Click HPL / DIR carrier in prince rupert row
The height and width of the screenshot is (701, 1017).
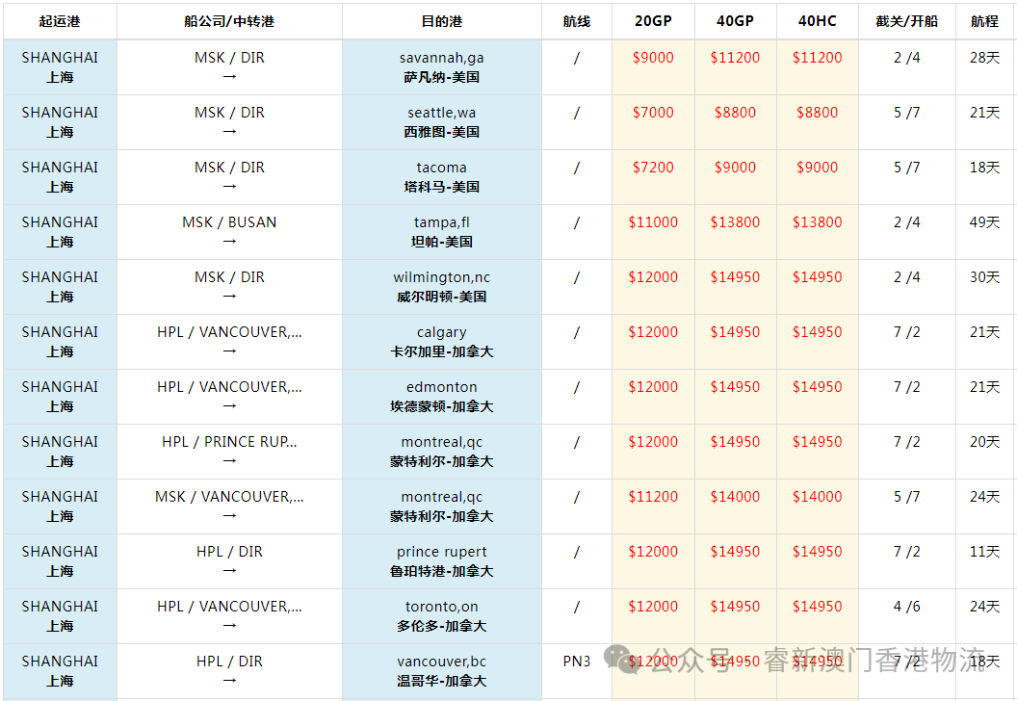(x=229, y=561)
